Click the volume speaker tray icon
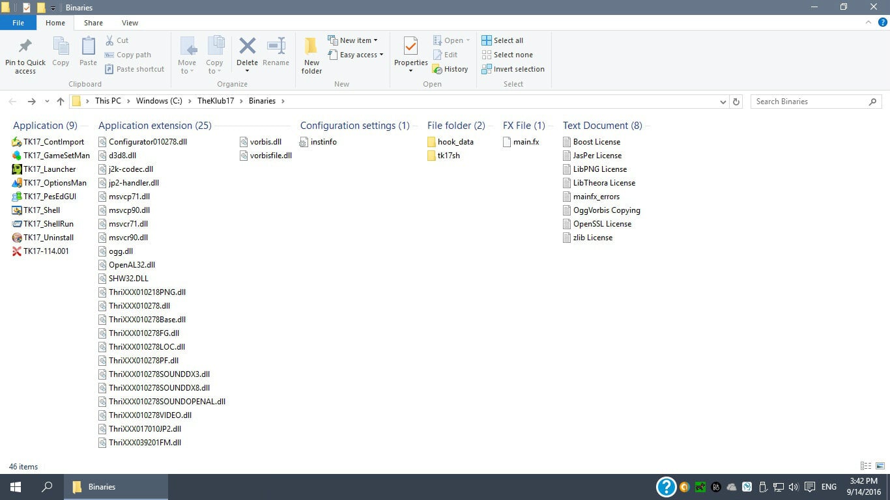The height and width of the screenshot is (500, 890). coord(794,487)
